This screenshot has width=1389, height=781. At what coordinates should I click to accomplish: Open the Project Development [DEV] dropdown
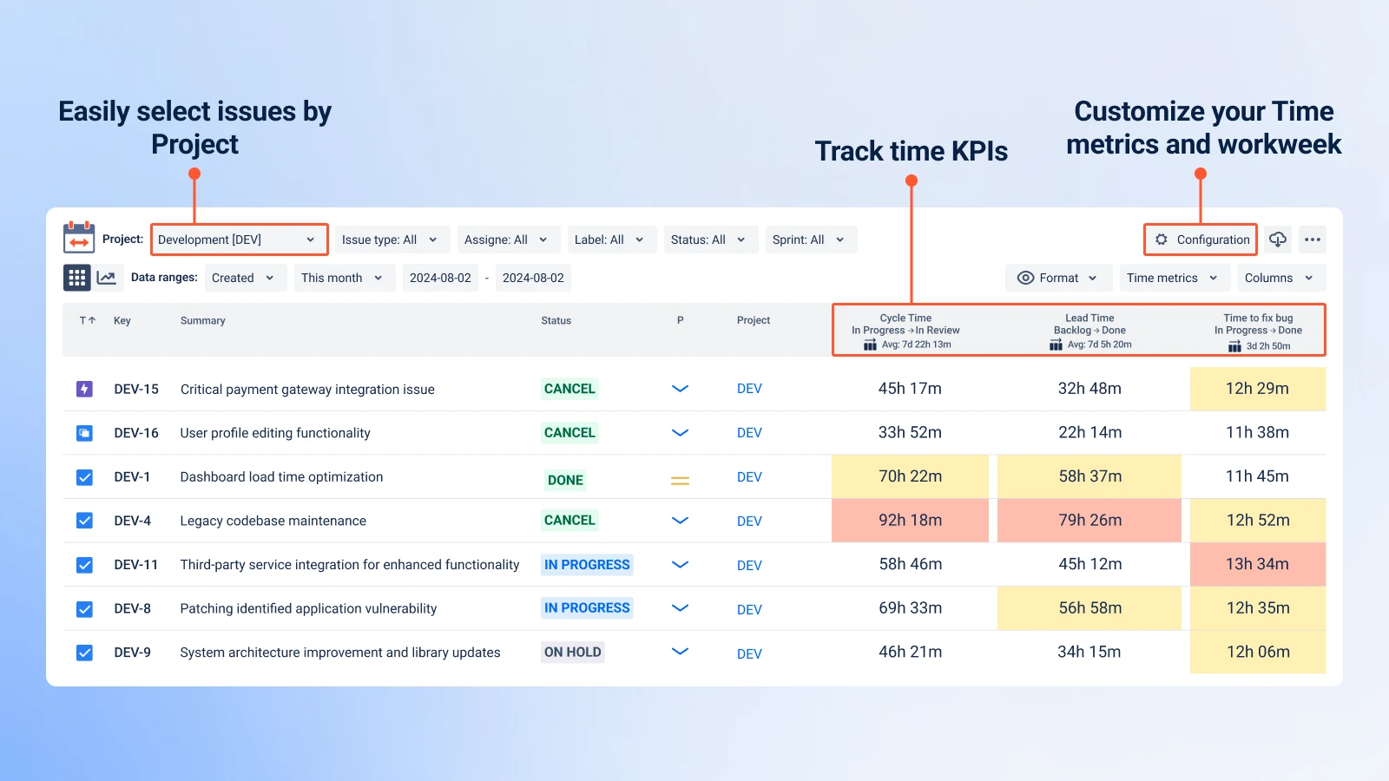[x=239, y=240]
